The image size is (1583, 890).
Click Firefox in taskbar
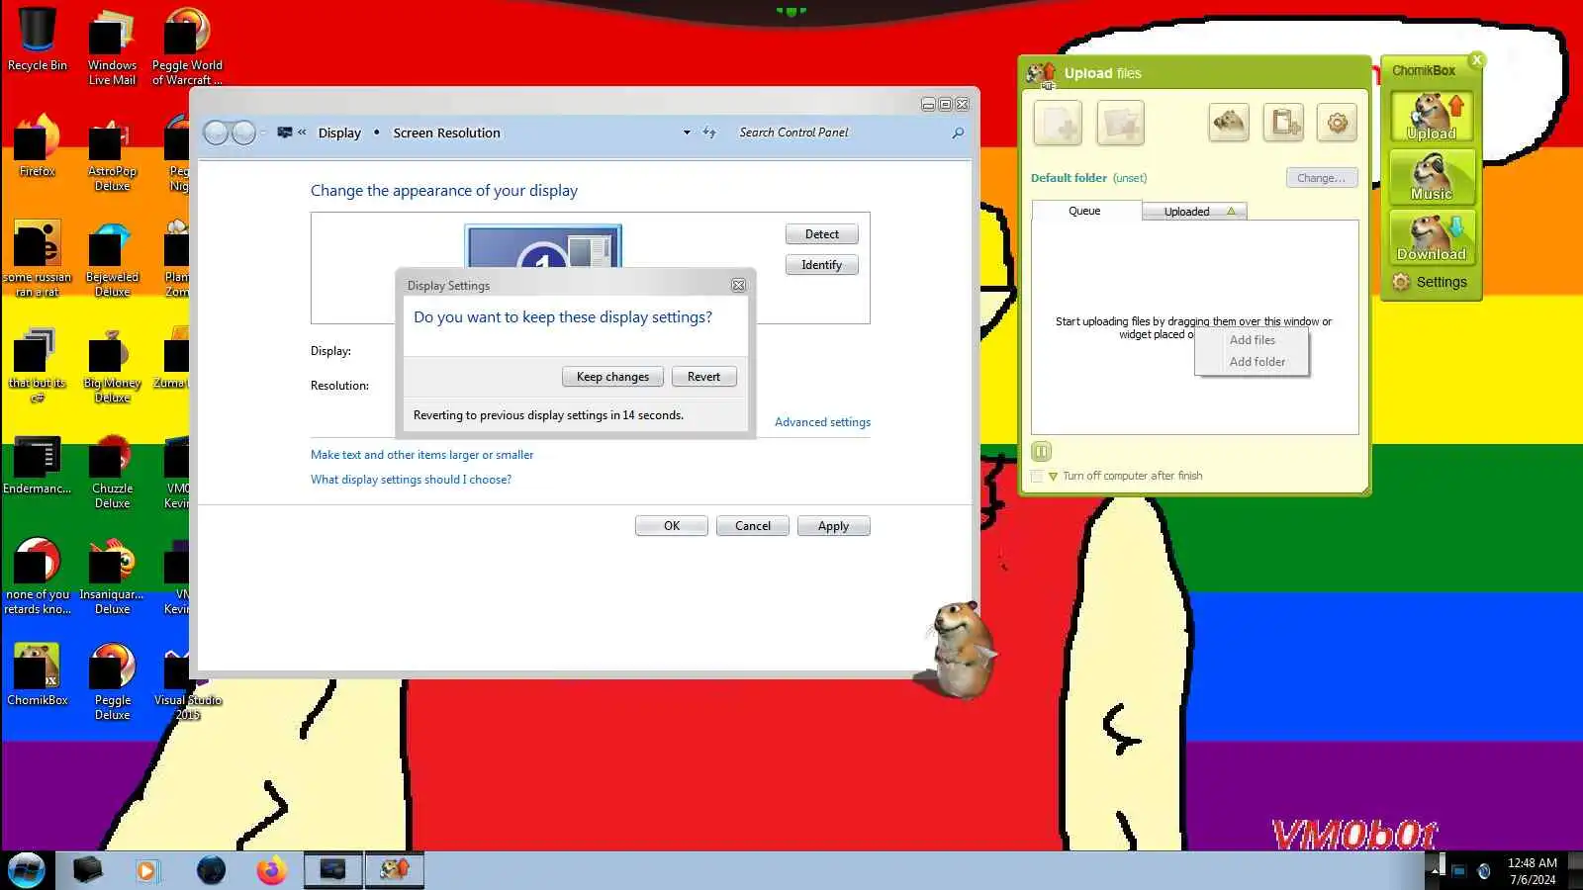(x=271, y=870)
